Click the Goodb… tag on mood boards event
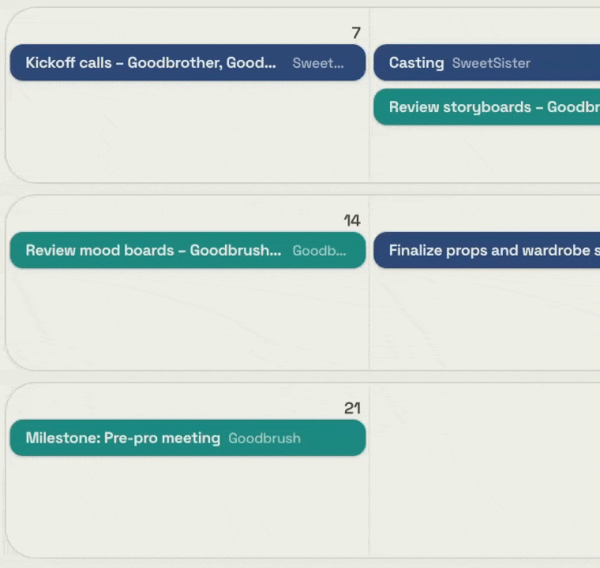The height and width of the screenshot is (568, 600). [319, 251]
